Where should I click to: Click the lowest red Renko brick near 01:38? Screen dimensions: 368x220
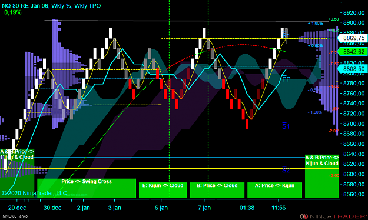click(247, 124)
